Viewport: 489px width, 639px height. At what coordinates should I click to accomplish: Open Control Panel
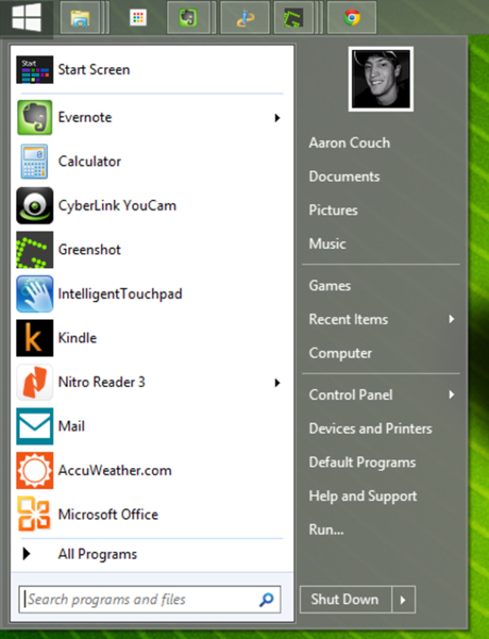(x=351, y=395)
